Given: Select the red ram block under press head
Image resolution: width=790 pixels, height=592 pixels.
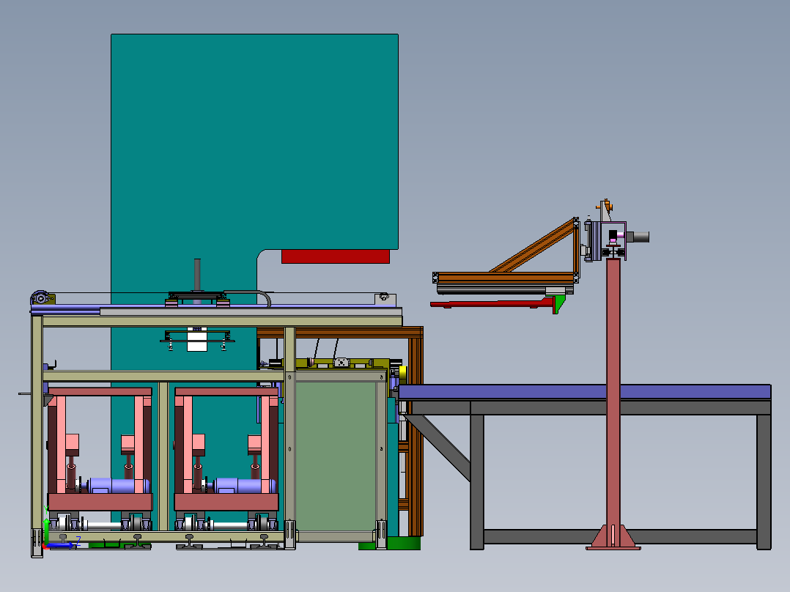Looking at the screenshot, I should click(336, 256).
